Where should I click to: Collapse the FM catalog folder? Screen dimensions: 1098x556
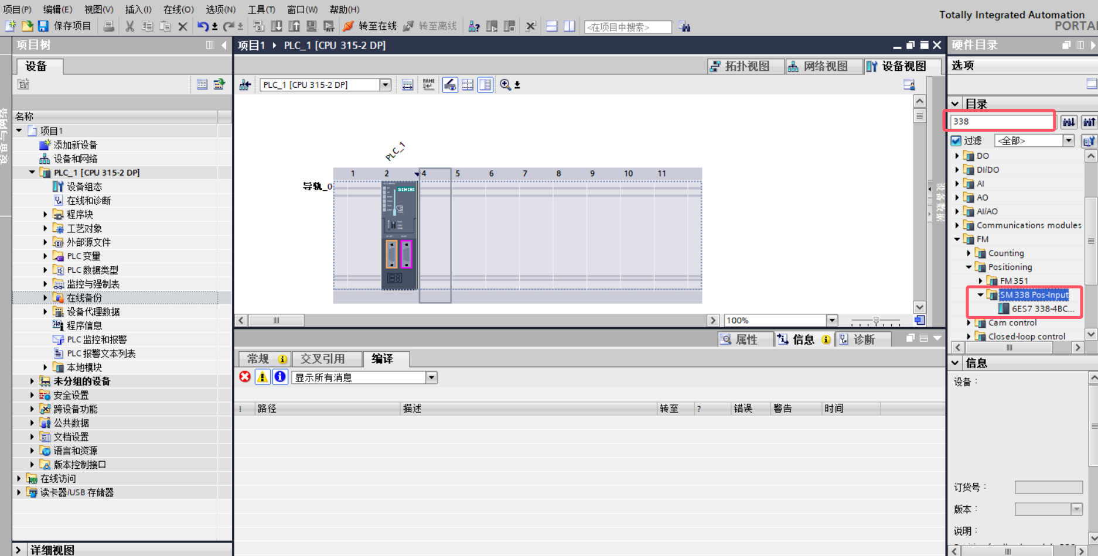[x=957, y=239]
